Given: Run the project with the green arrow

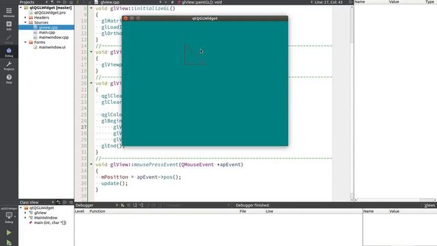Looking at the screenshot, I should click(9, 232).
